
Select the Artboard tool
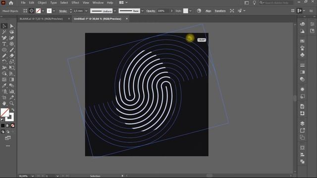point(4,97)
